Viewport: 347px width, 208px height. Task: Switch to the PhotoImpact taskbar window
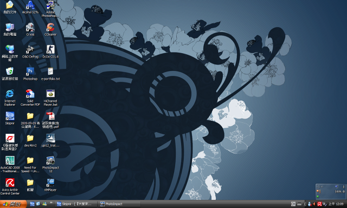(119, 204)
